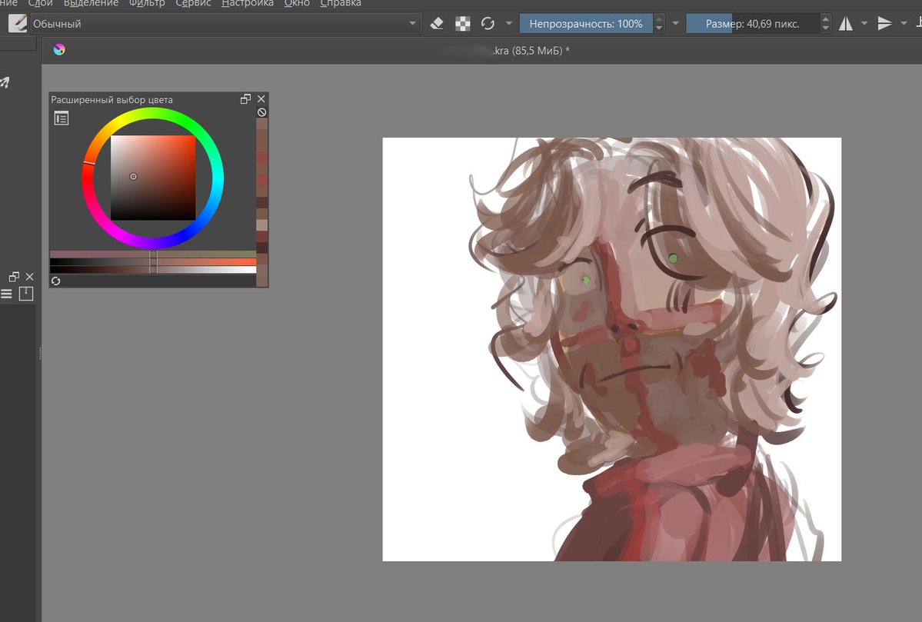This screenshot has height=622, width=922.
Task: Open horizontal mirror options dropdown arrow
Action: (x=864, y=24)
